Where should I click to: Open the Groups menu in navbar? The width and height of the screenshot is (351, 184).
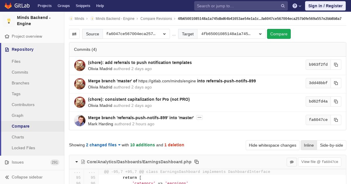pos(63,6)
